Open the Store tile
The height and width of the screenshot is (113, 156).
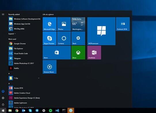(x=57, y=52)
